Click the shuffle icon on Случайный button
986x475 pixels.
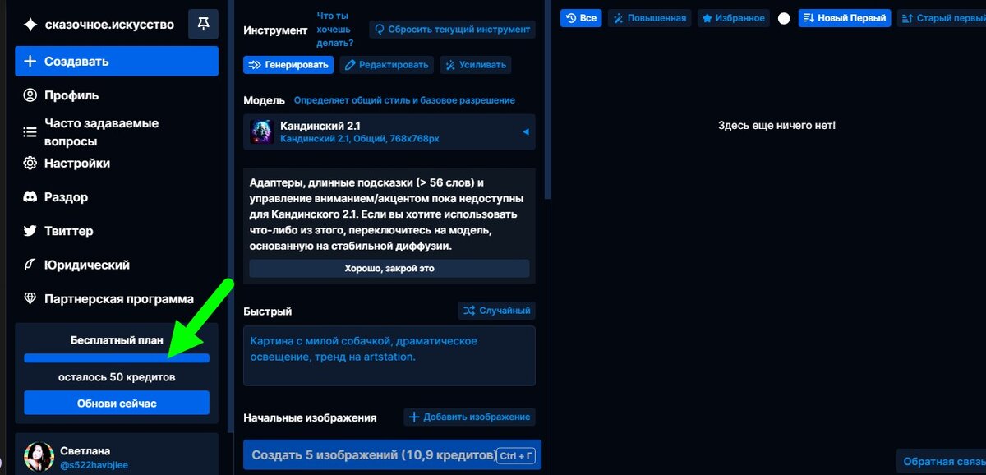469,310
